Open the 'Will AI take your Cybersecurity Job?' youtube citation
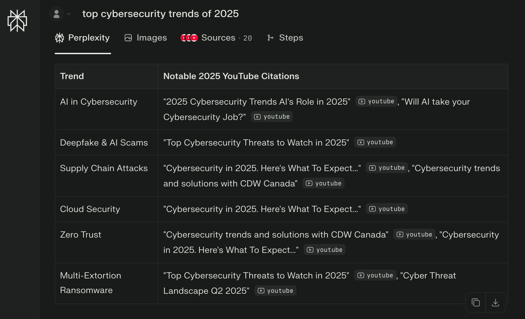The width and height of the screenshot is (525, 319). (x=271, y=116)
